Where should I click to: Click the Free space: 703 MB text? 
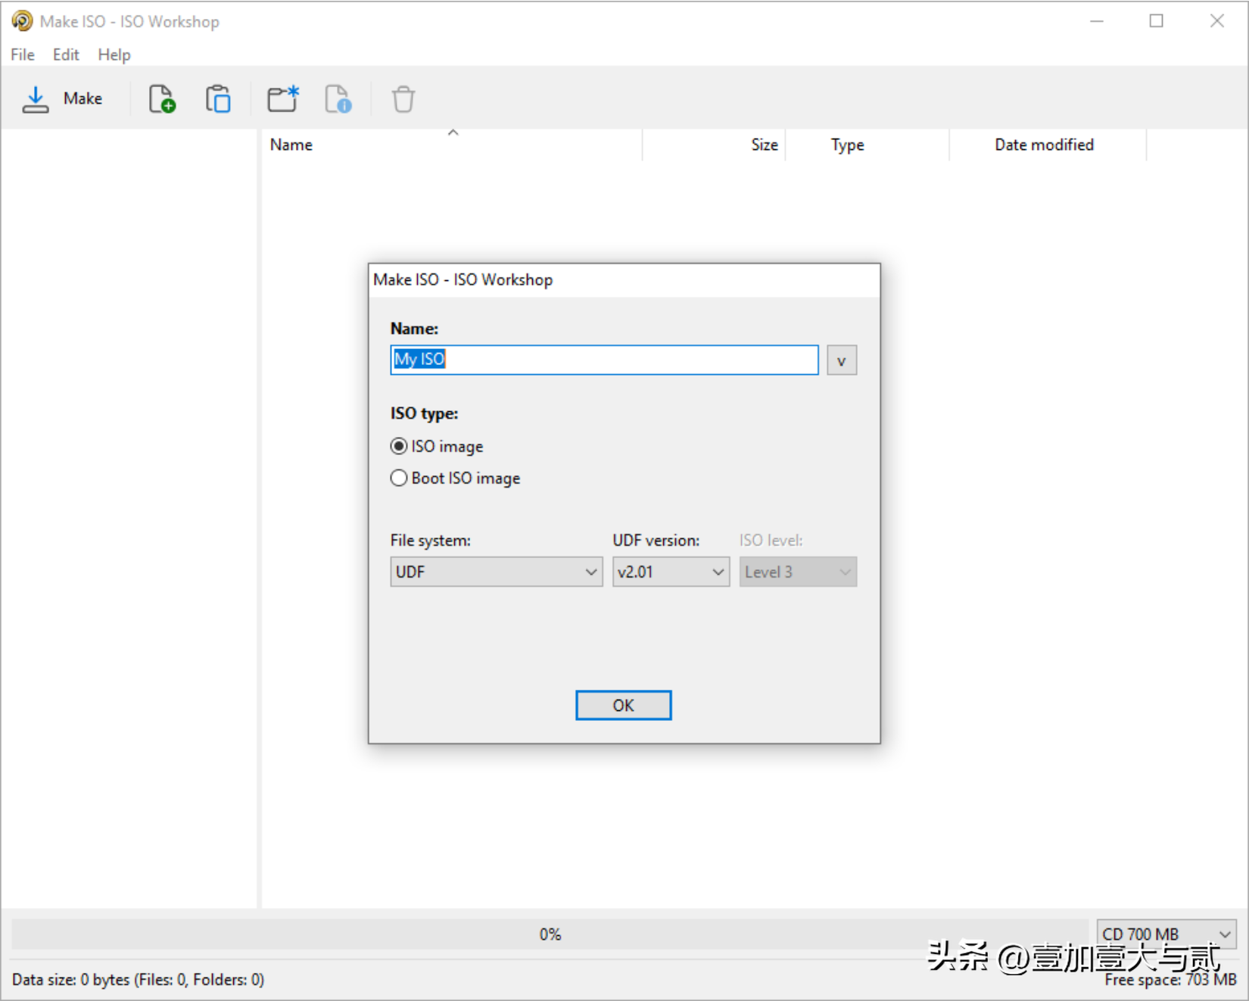click(x=1170, y=980)
